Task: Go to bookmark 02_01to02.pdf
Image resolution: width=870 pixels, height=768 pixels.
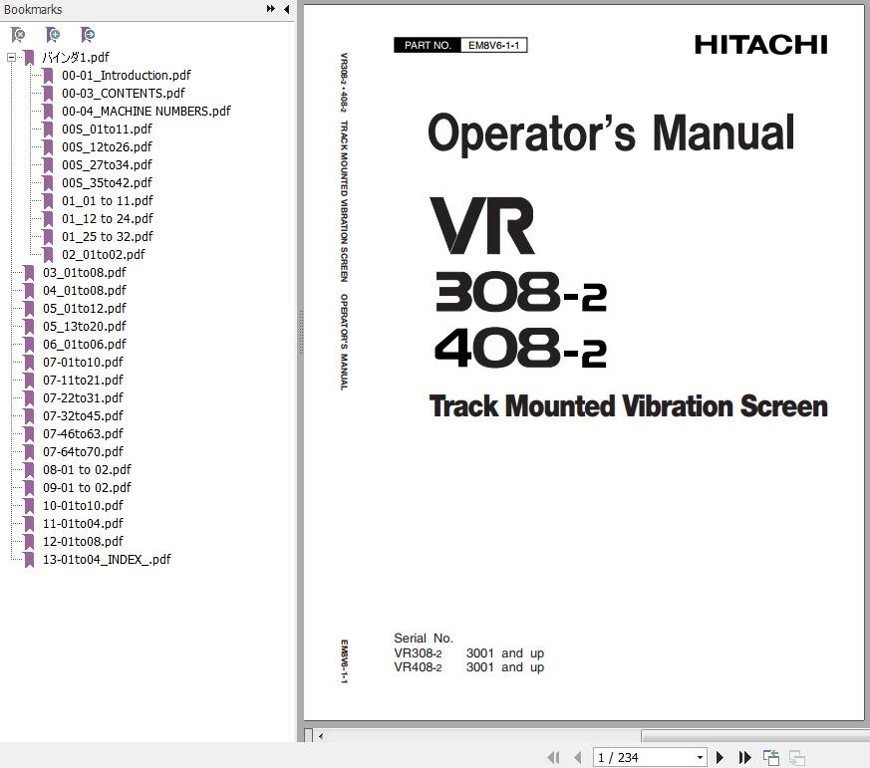Action: (x=104, y=255)
